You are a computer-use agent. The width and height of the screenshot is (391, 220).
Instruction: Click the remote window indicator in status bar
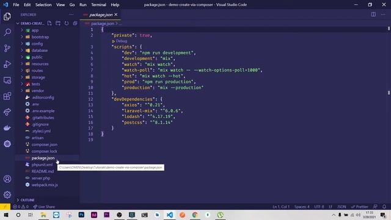tap(5, 207)
